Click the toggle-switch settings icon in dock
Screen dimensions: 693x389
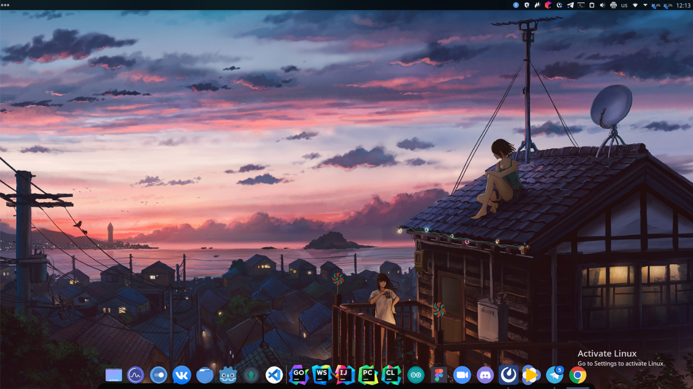click(x=159, y=375)
